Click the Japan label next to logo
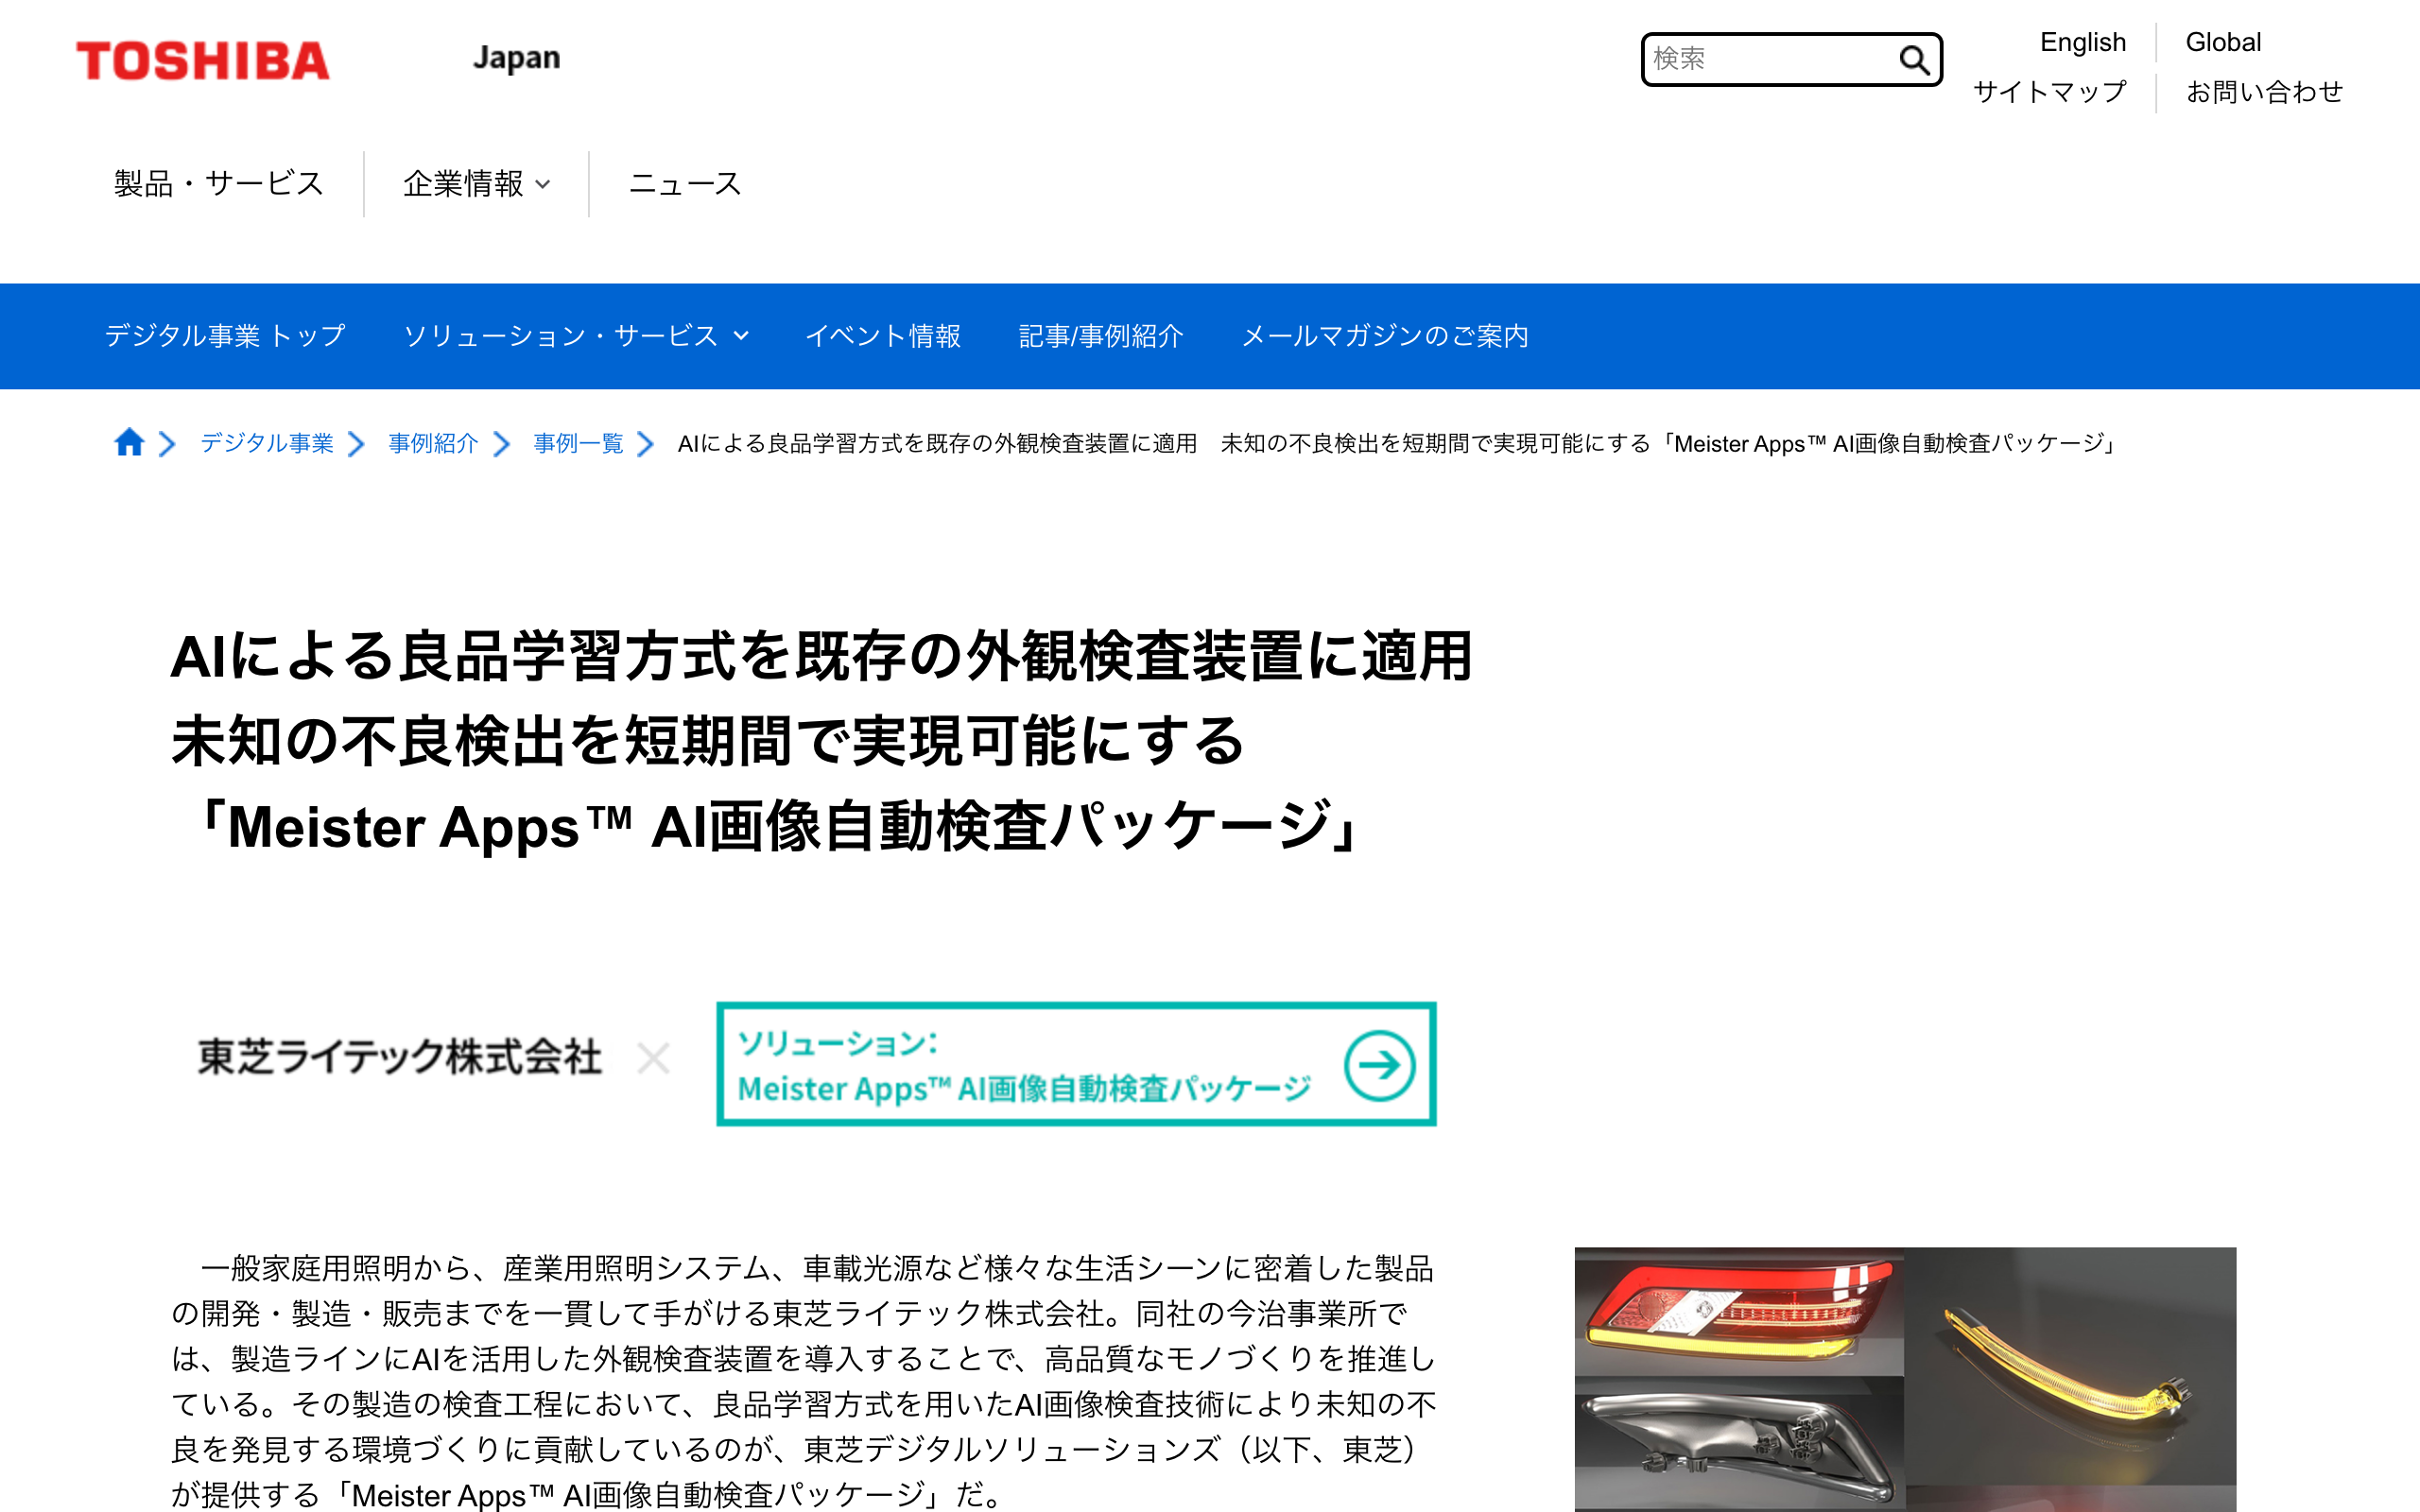Screen dimensions: 2420x1512 (516, 58)
